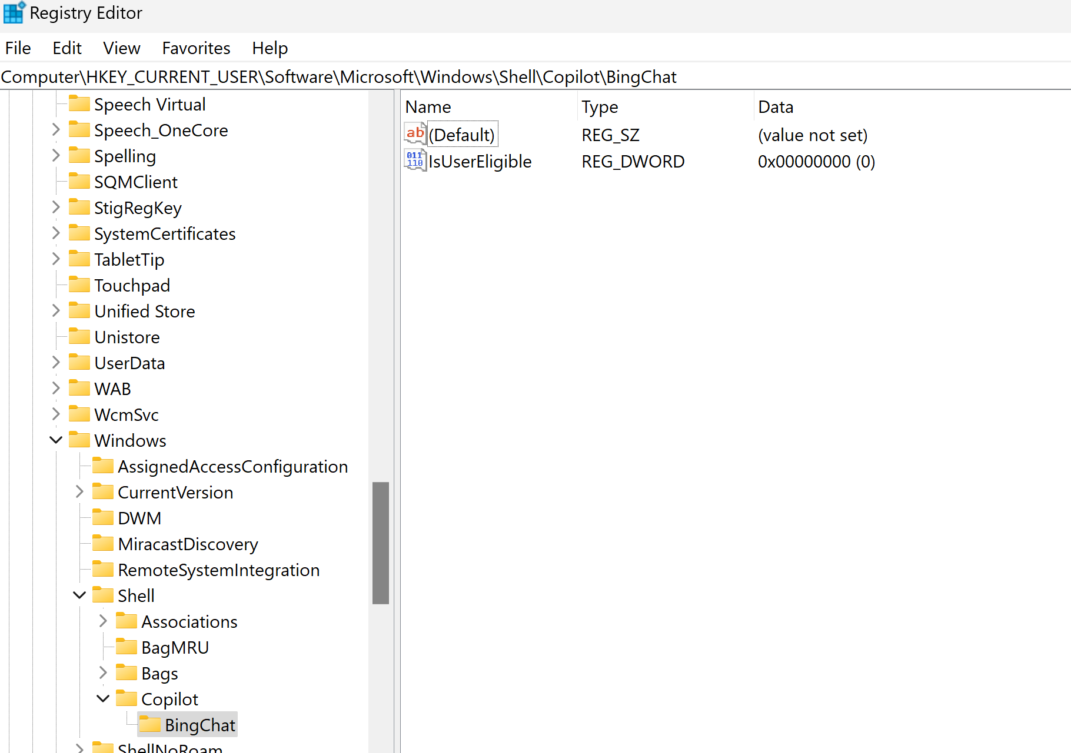Expand the Unified Store key

pyautogui.click(x=56, y=311)
